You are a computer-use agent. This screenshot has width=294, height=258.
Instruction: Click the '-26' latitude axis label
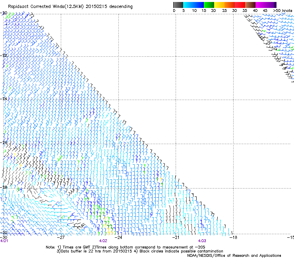coord(4,143)
